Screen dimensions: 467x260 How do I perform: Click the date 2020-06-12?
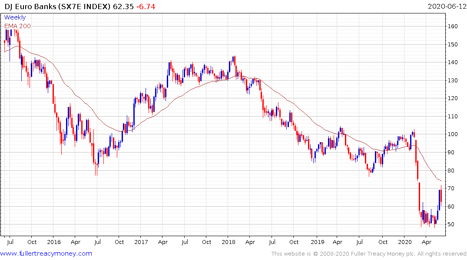(447, 6)
